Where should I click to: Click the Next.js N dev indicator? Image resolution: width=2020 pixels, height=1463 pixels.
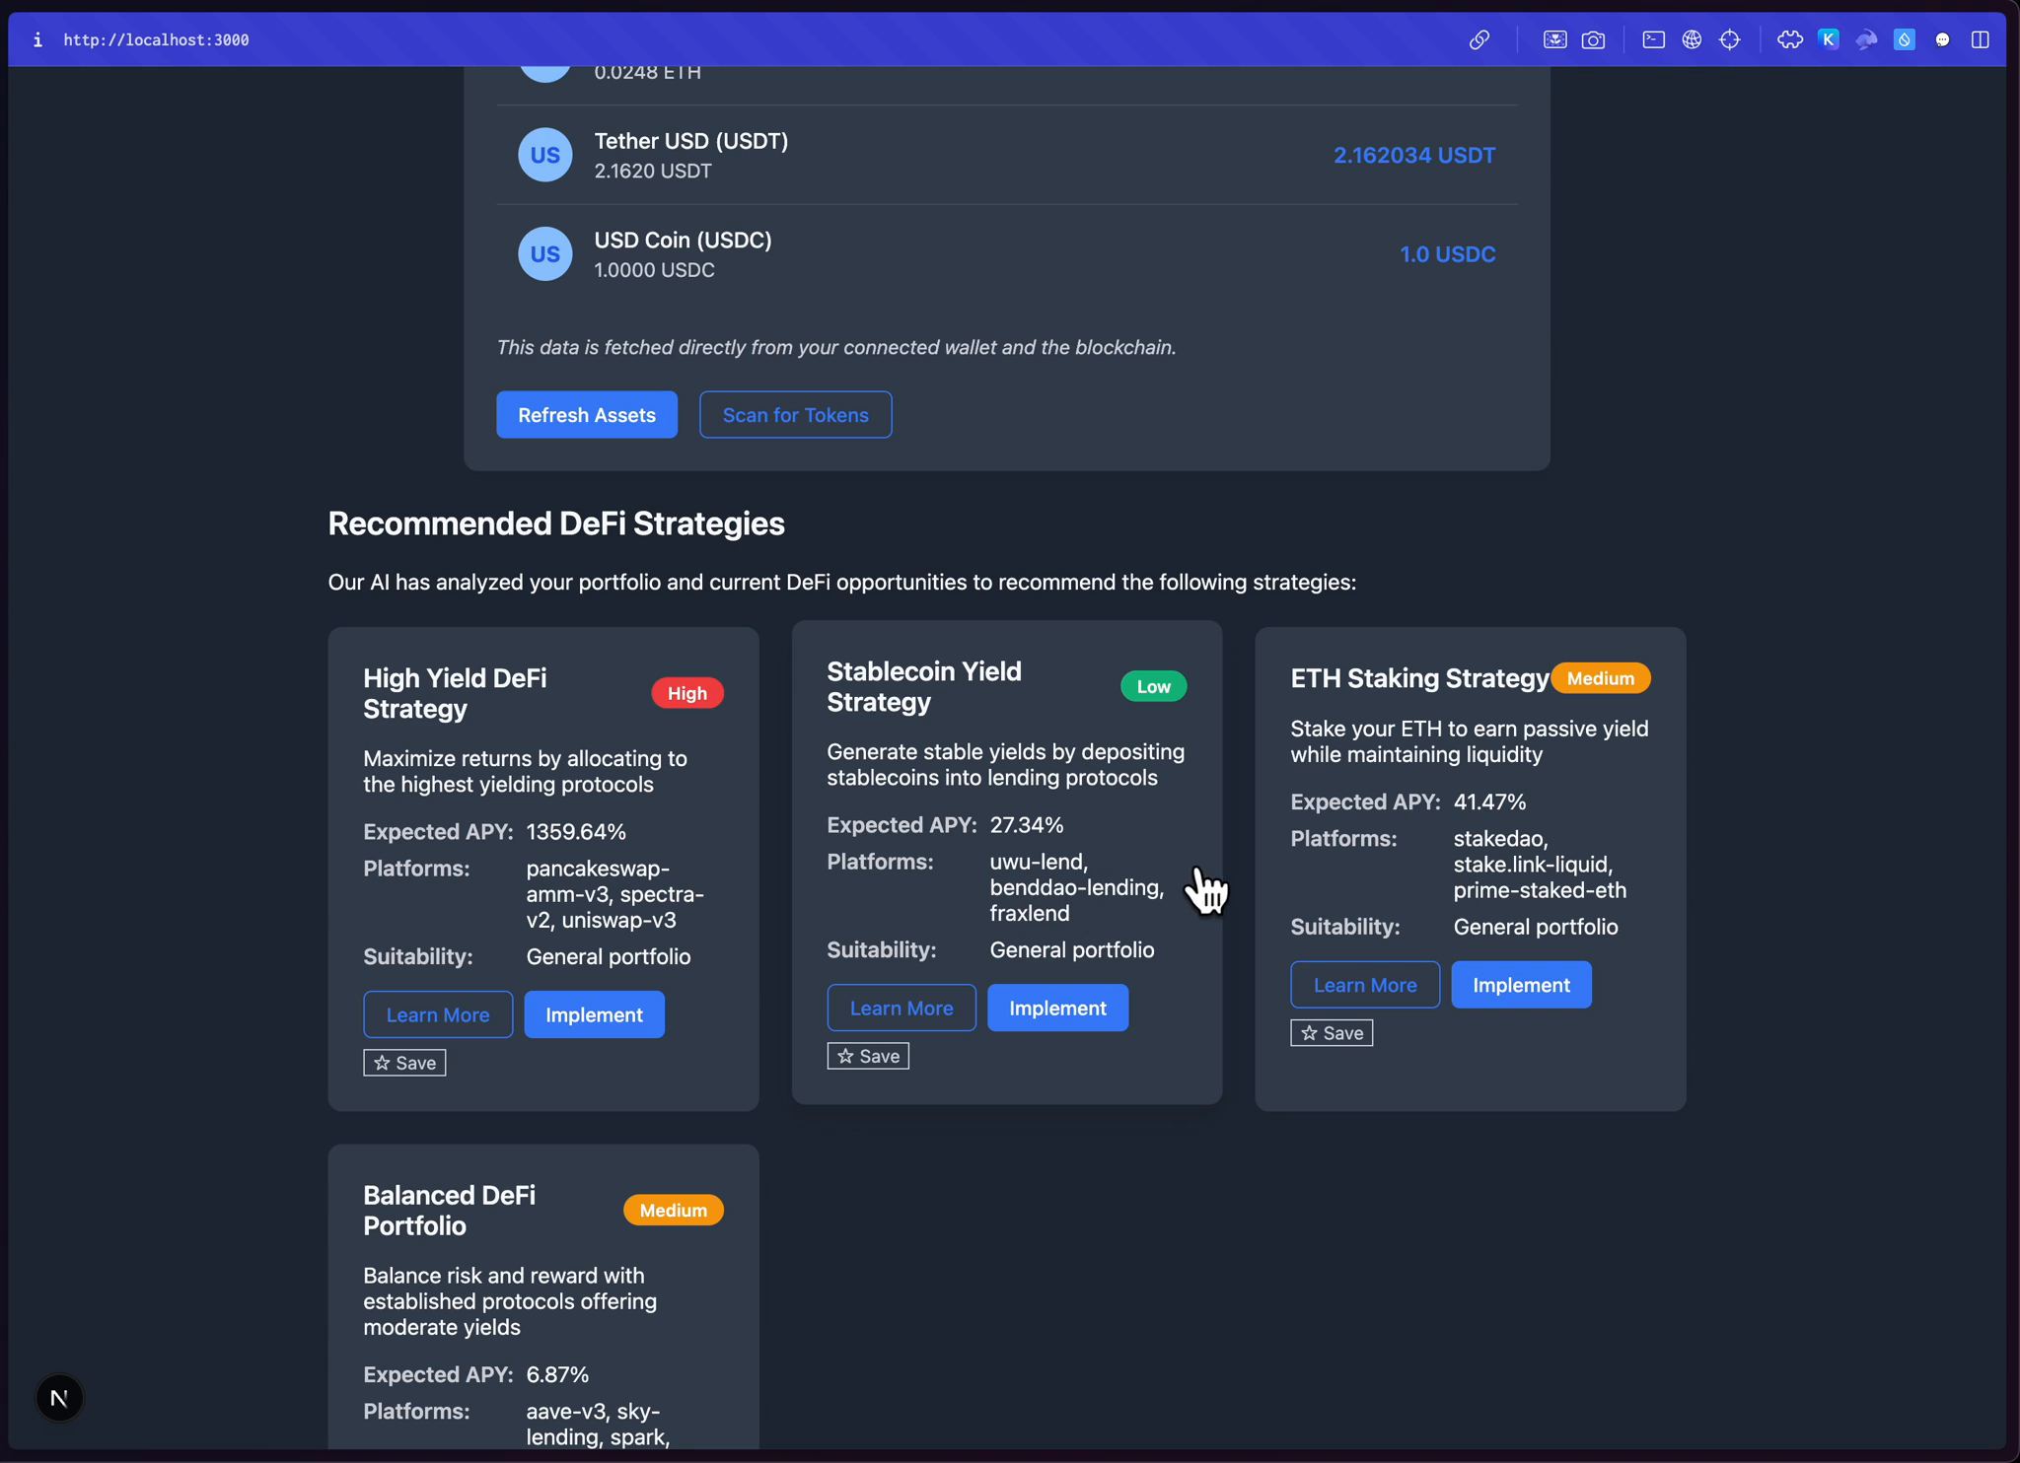click(59, 1397)
